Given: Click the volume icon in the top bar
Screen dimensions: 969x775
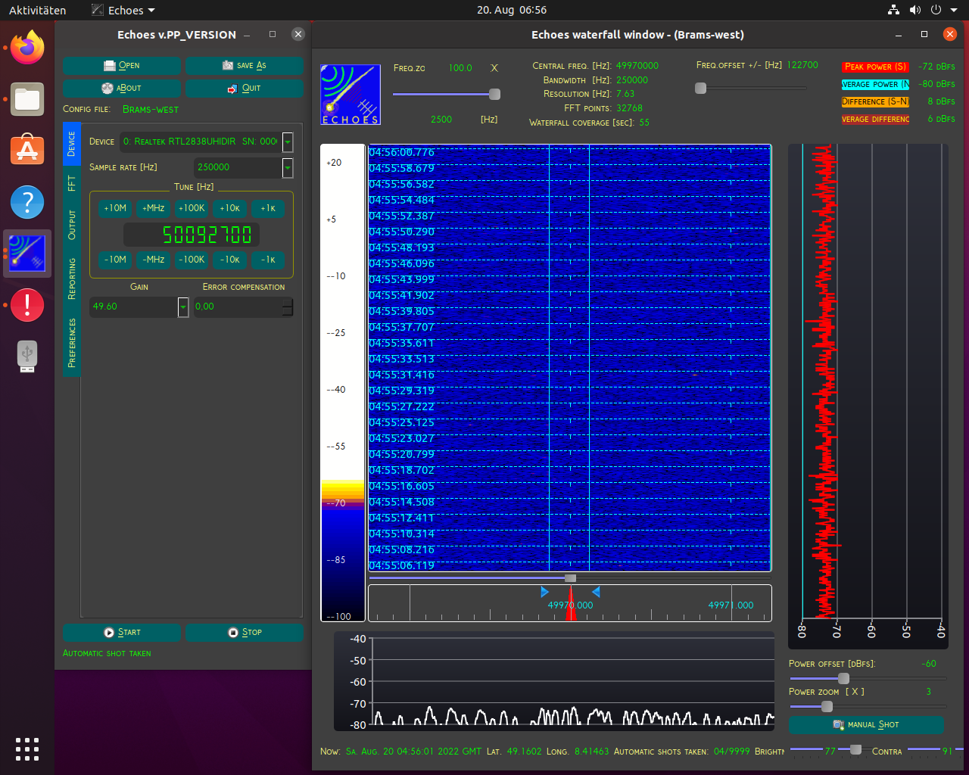Looking at the screenshot, I should click(x=915, y=10).
